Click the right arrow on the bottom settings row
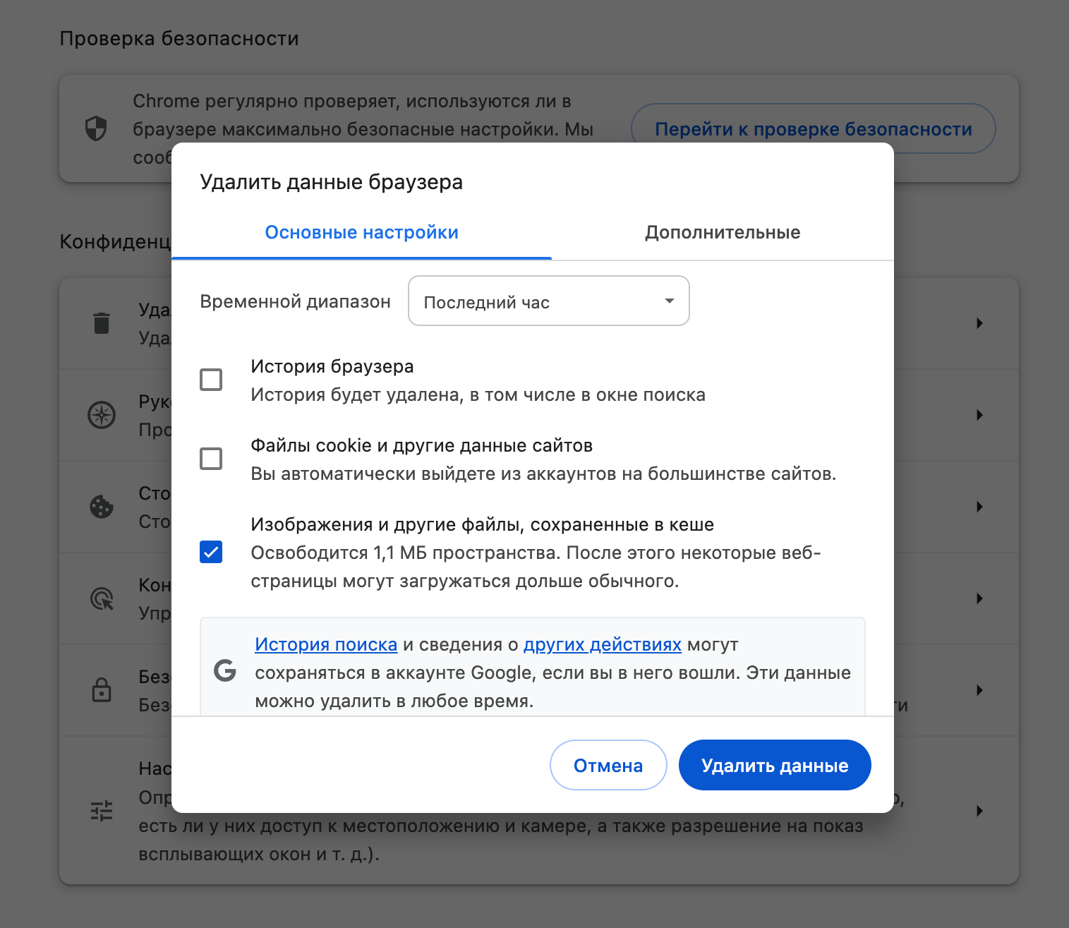Image resolution: width=1069 pixels, height=928 pixels. pyautogui.click(x=979, y=811)
